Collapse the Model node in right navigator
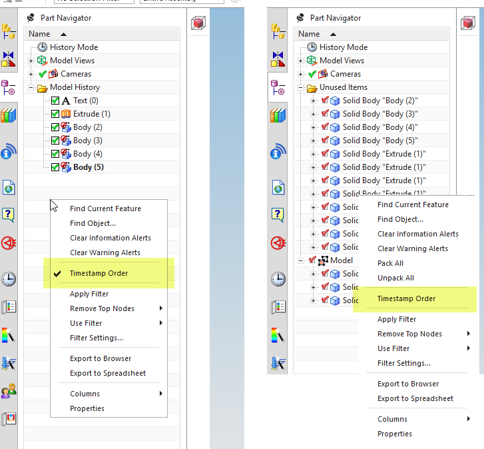The image size is (484, 449). [300, 260]
